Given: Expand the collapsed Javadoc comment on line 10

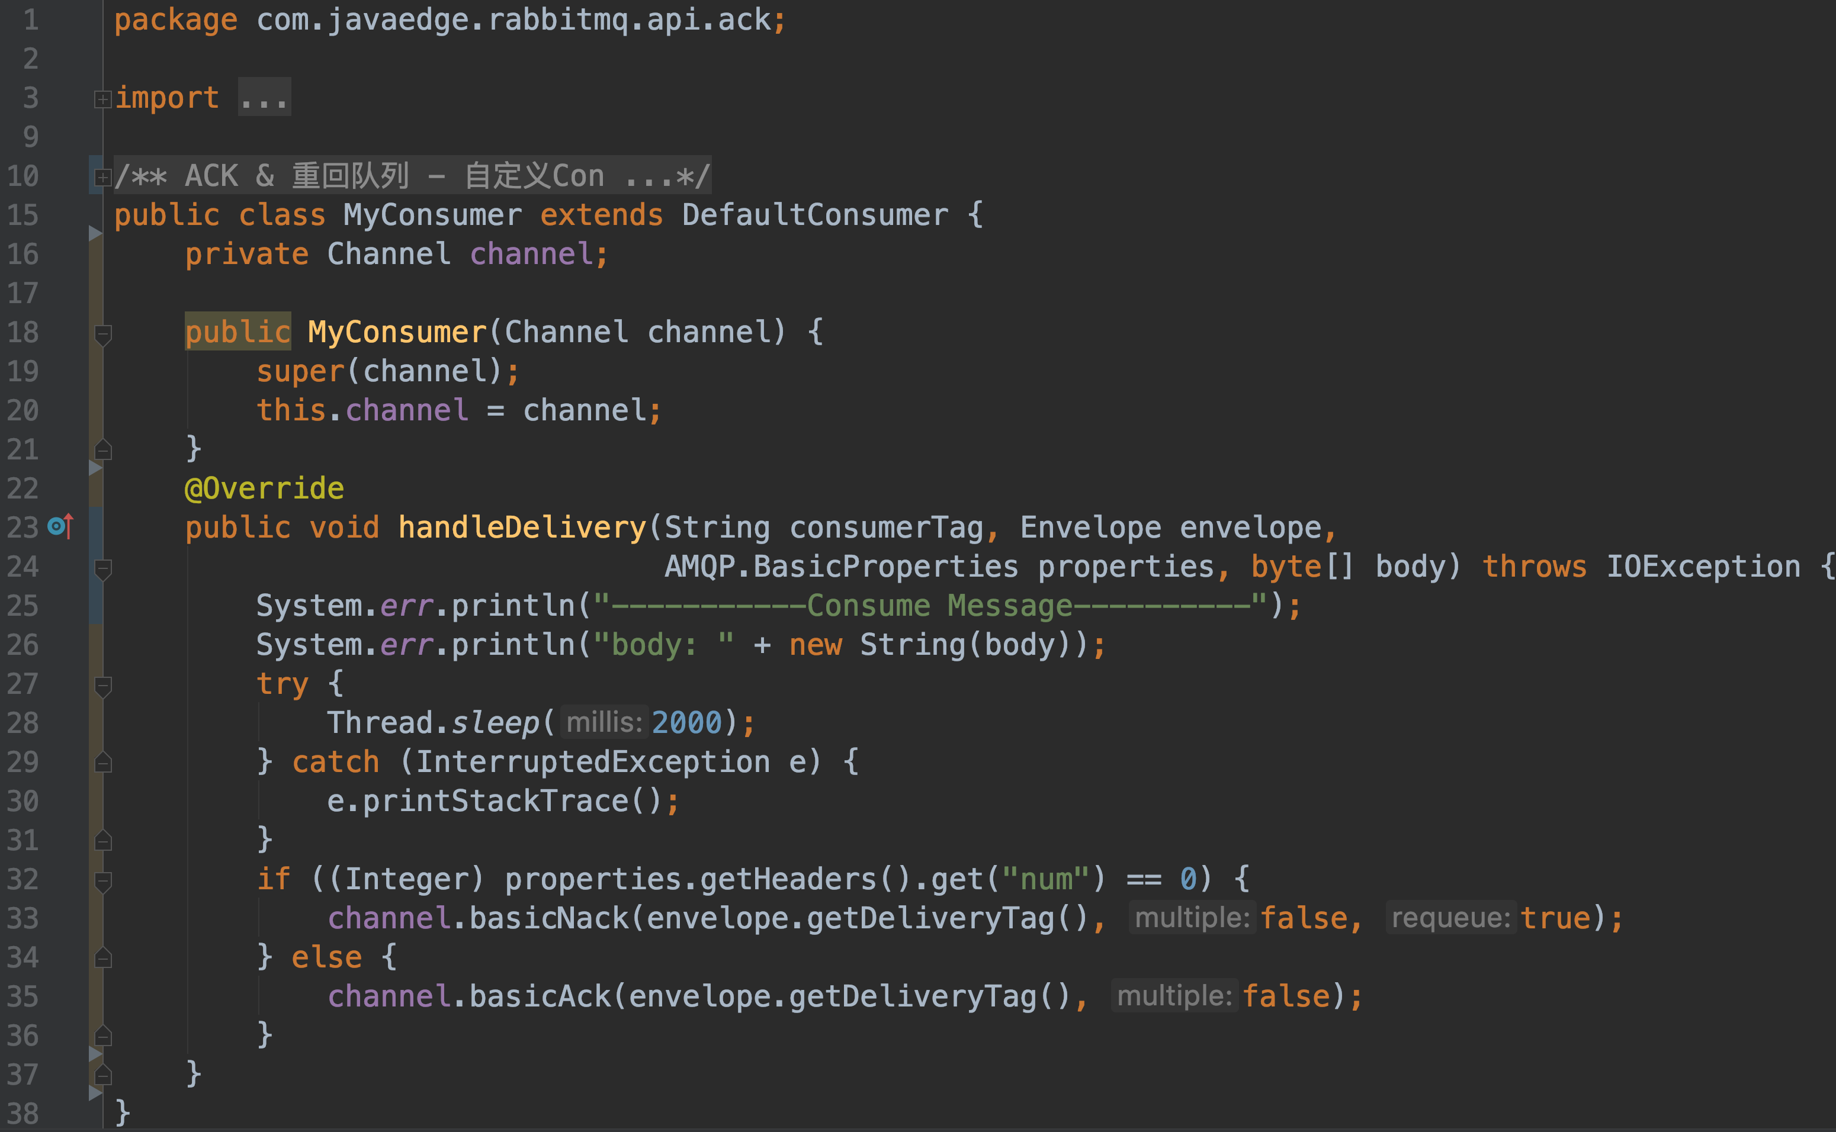Looking at the screenshot, I should (102, 176).
